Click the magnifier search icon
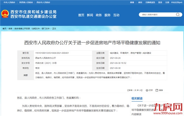 pos(178,15)
